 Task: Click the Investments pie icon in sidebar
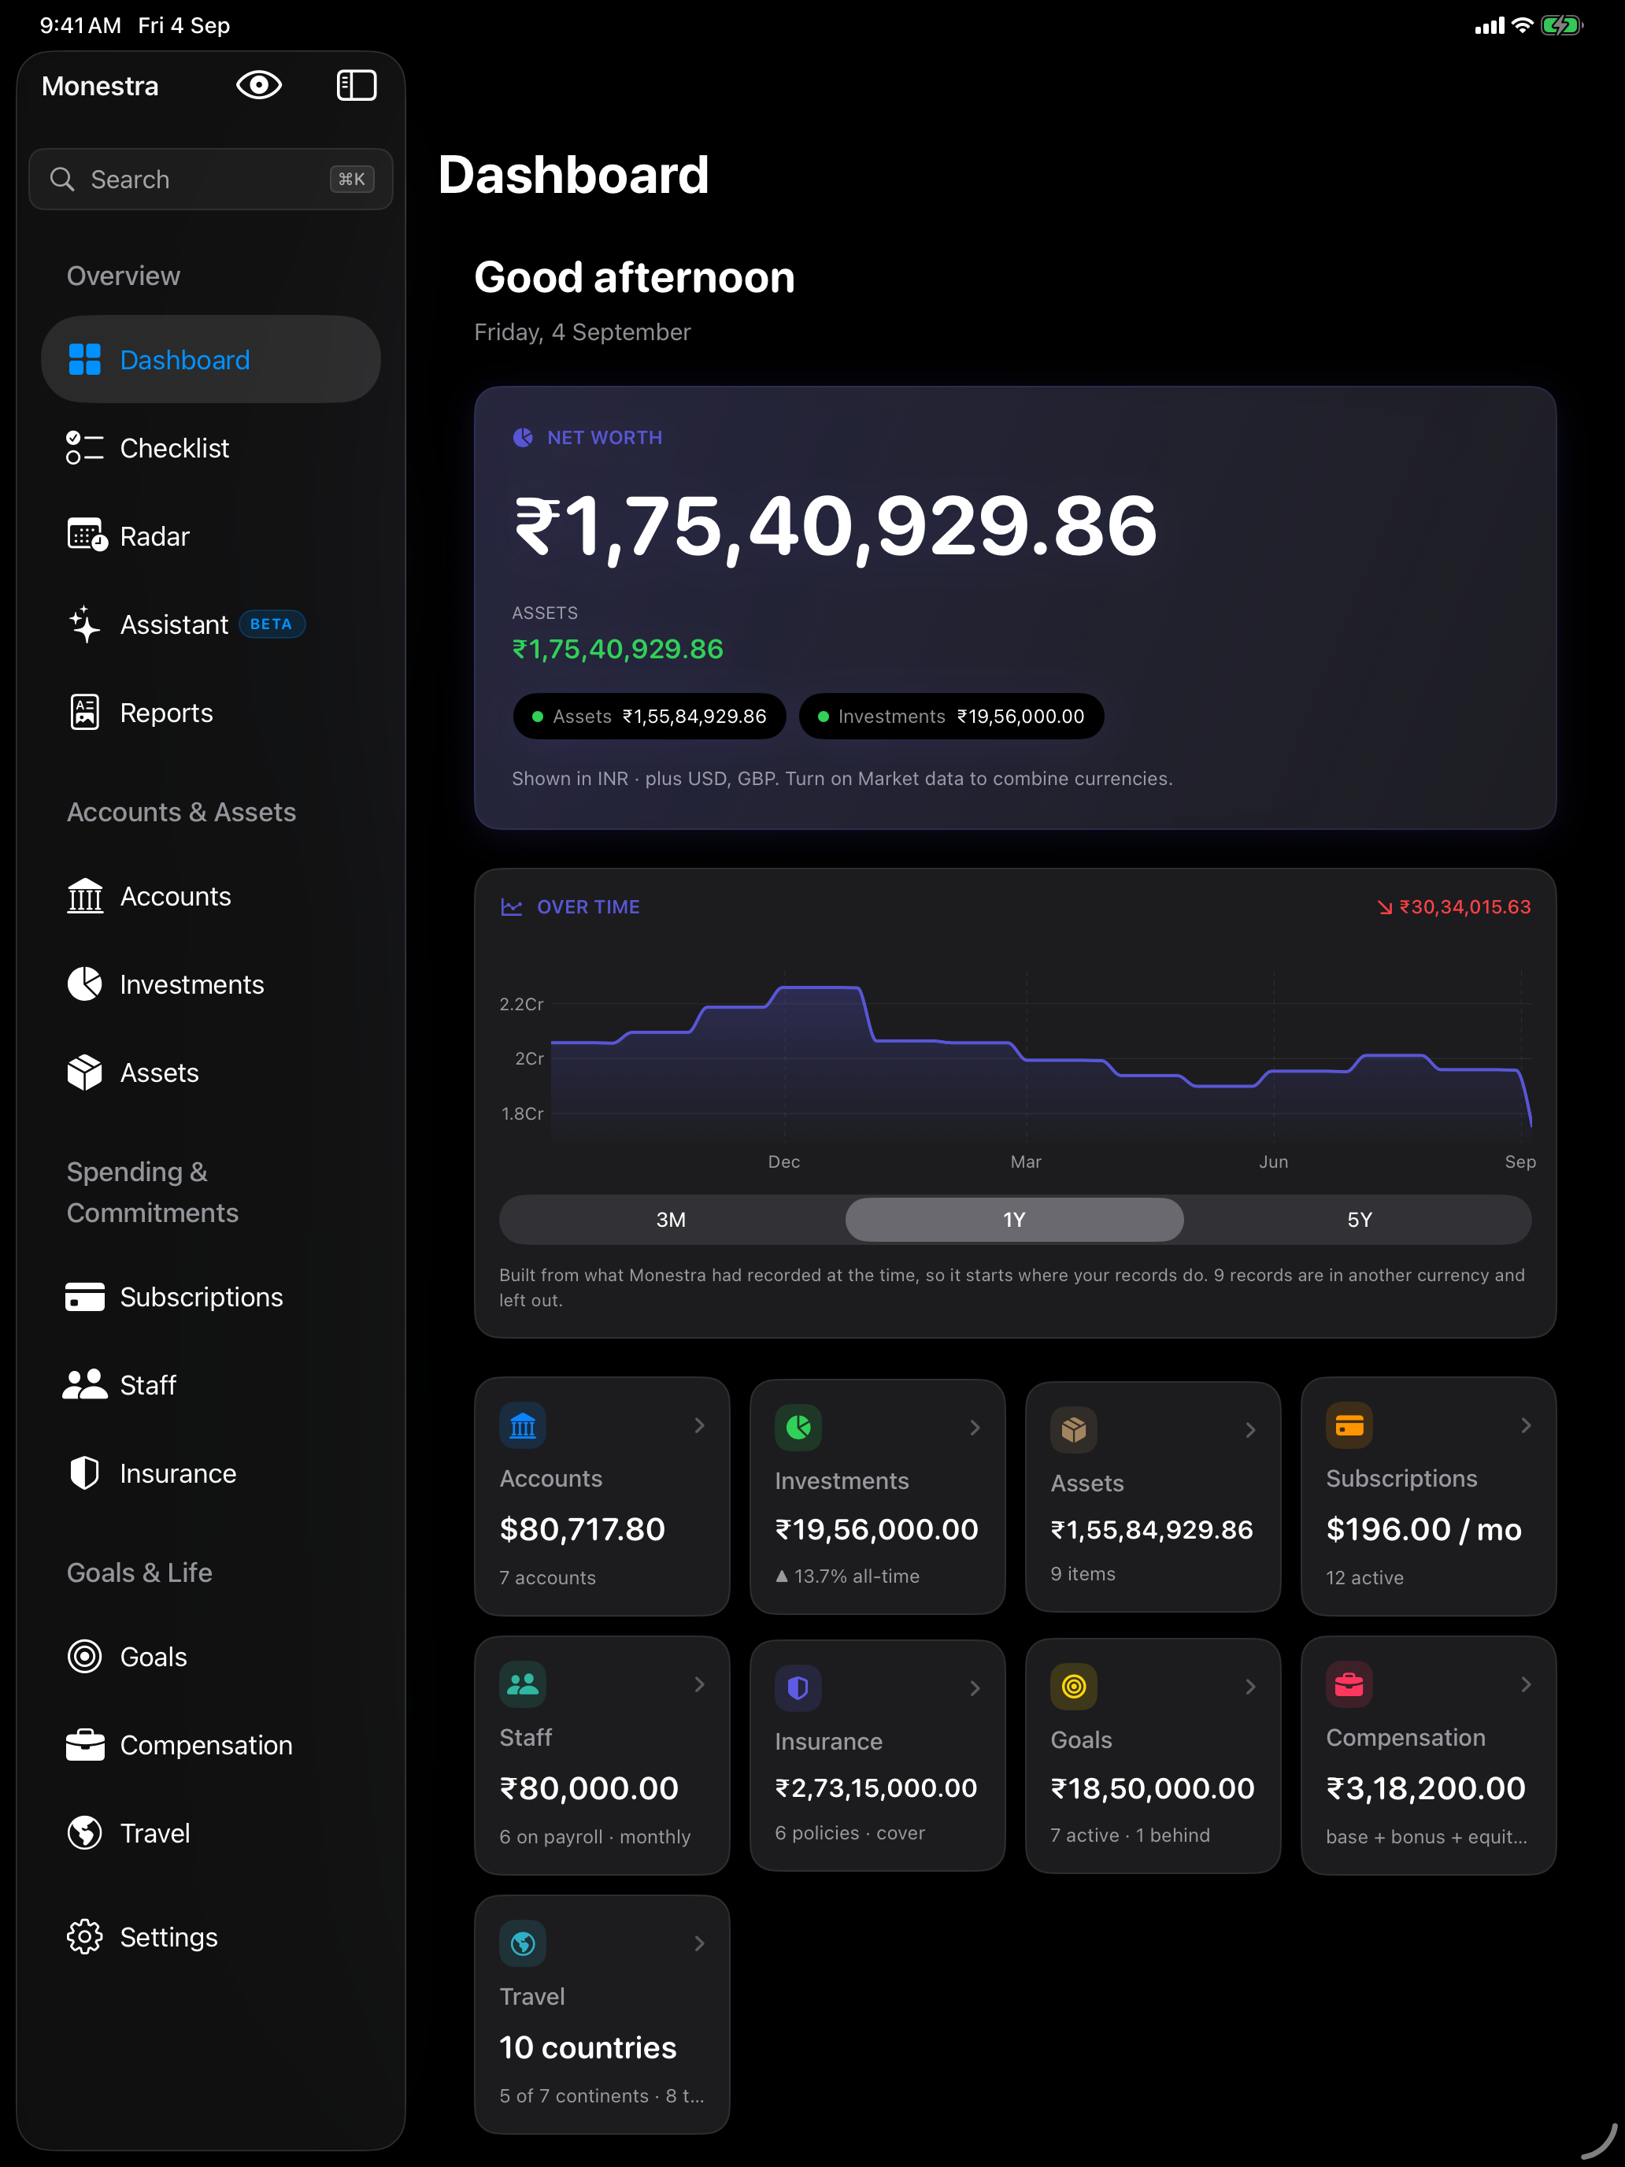85,983
